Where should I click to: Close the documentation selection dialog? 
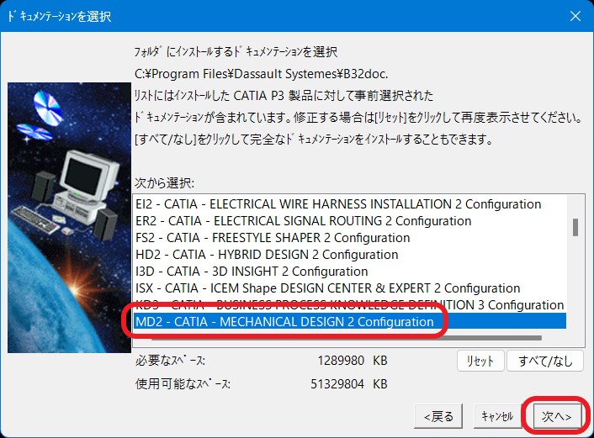[575, 16]
